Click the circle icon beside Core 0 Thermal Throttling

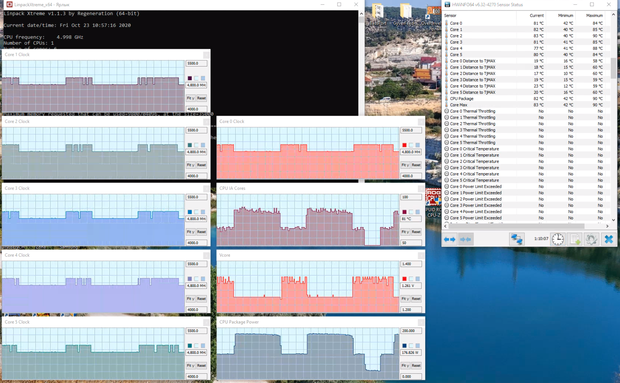point(447,111)
